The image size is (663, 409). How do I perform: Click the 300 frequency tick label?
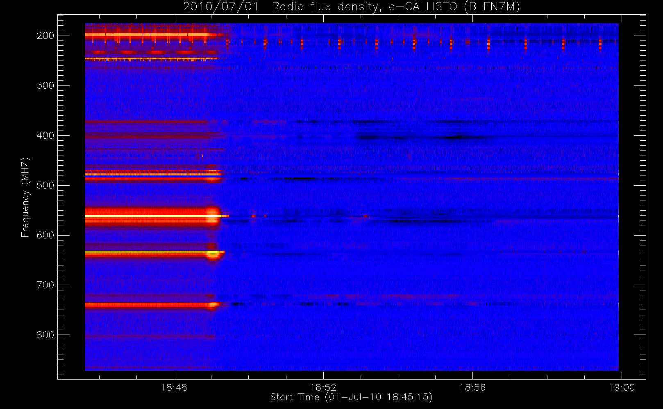[x=45, y=85]
